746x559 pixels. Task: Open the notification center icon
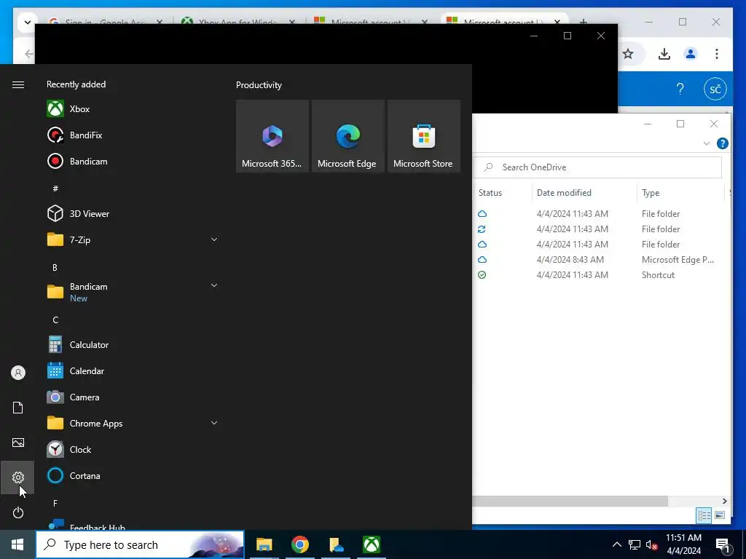(723, 544)
